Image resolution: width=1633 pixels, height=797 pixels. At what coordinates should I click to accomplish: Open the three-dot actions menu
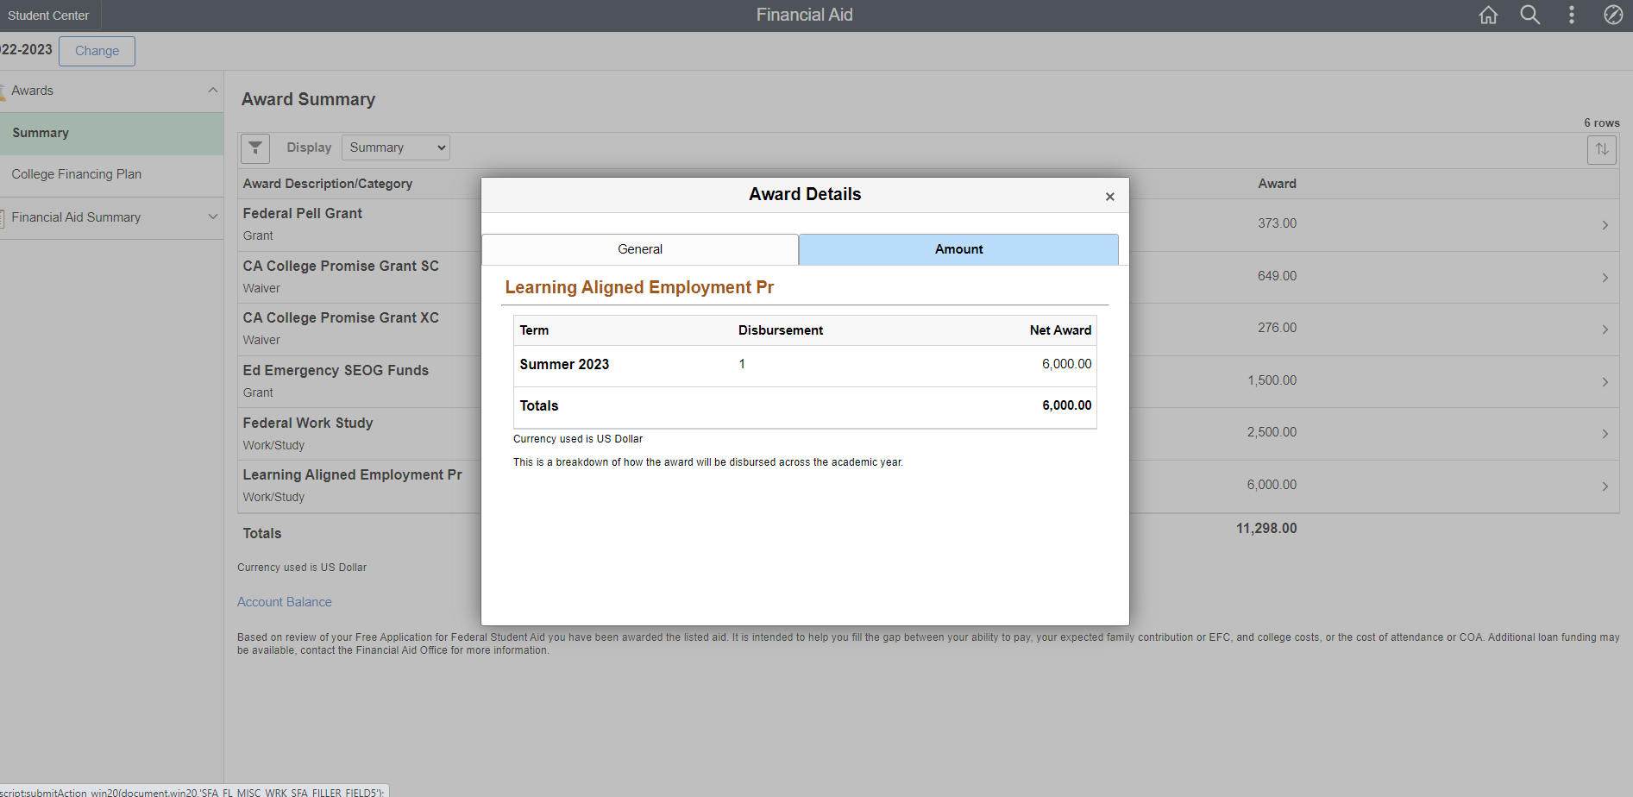[1571, 16]
